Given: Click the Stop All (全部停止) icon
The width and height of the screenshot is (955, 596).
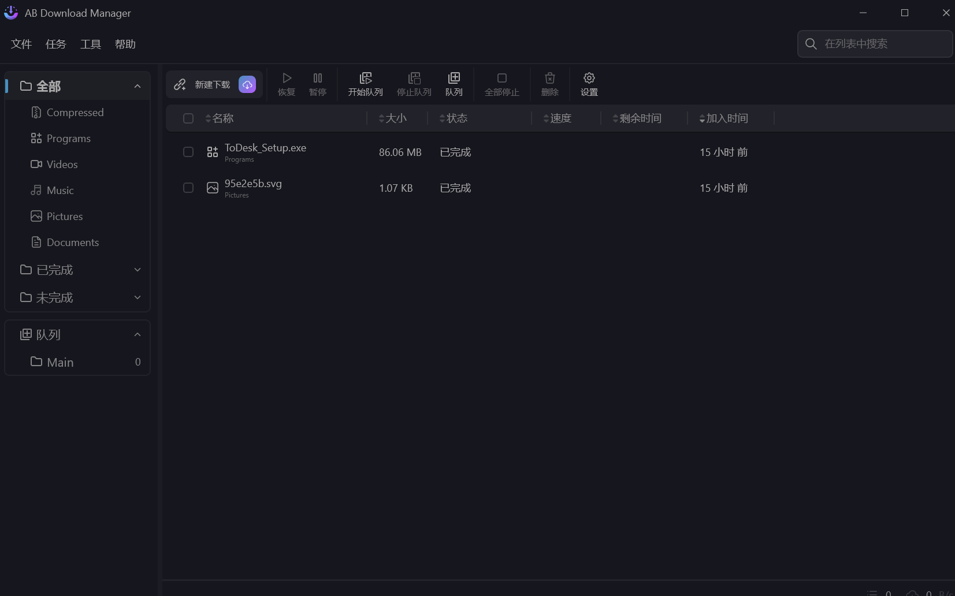Looking at the screenshot, I should [501, 79].
